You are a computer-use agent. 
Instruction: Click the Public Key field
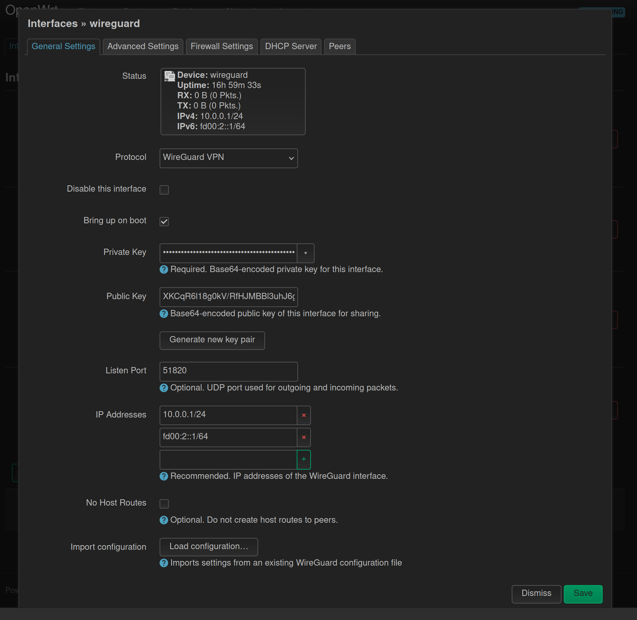pyautogui.click(x=228, y=297)
